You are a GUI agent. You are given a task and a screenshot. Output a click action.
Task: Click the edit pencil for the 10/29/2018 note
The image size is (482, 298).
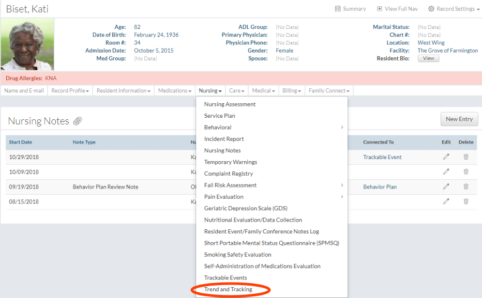tap(446, 157)
